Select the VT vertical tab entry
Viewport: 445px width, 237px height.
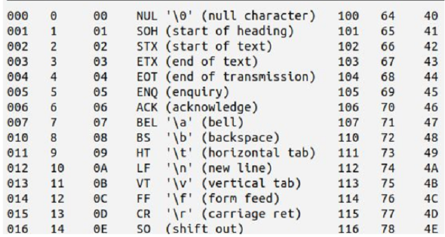tap(218, 184)
